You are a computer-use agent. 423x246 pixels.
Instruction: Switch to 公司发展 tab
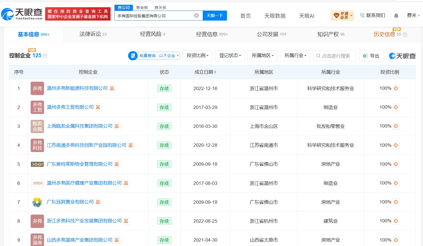(x=272, y=34)
